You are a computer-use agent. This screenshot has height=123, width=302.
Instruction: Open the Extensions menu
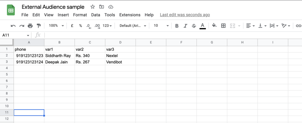coord(130,15)
